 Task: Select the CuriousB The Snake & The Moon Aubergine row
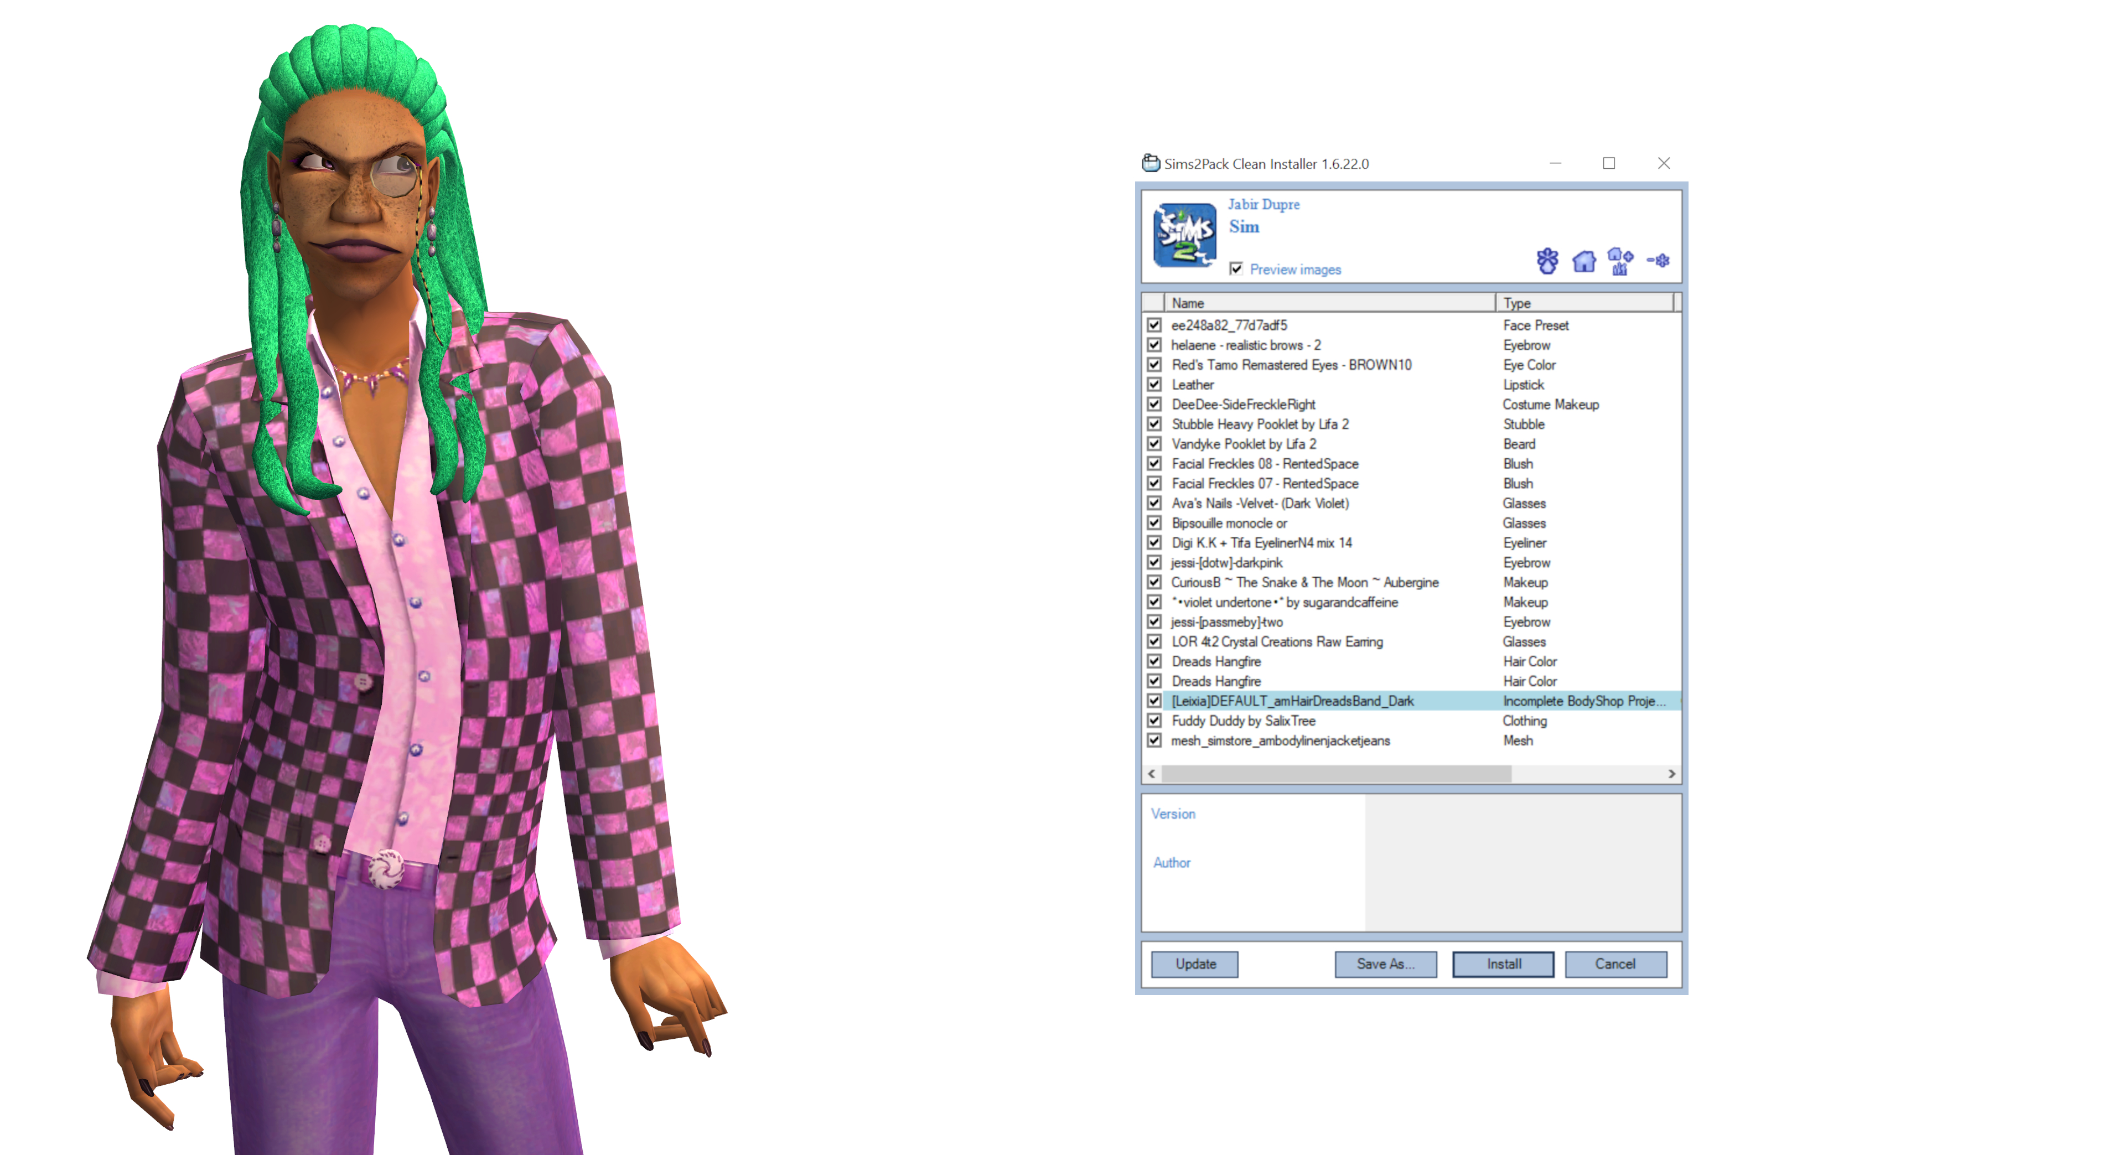point(1411,582)
